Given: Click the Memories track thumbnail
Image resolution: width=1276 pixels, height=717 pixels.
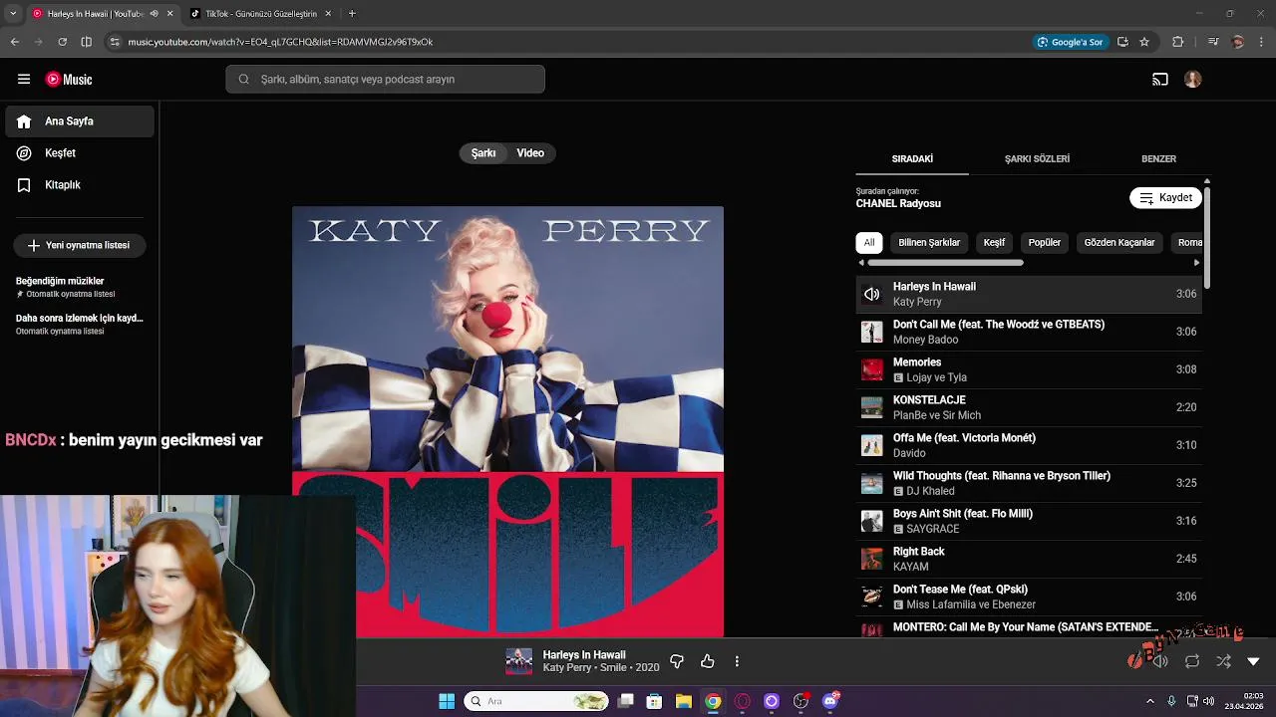Looking at the screenshot, I should tap(872, 369).
